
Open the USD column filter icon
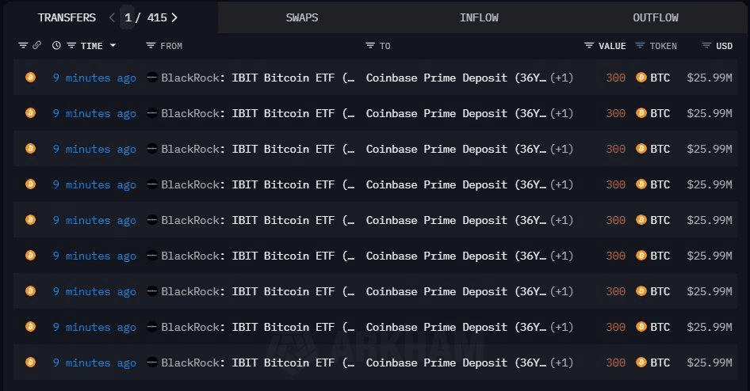click(x=706, y=45)
